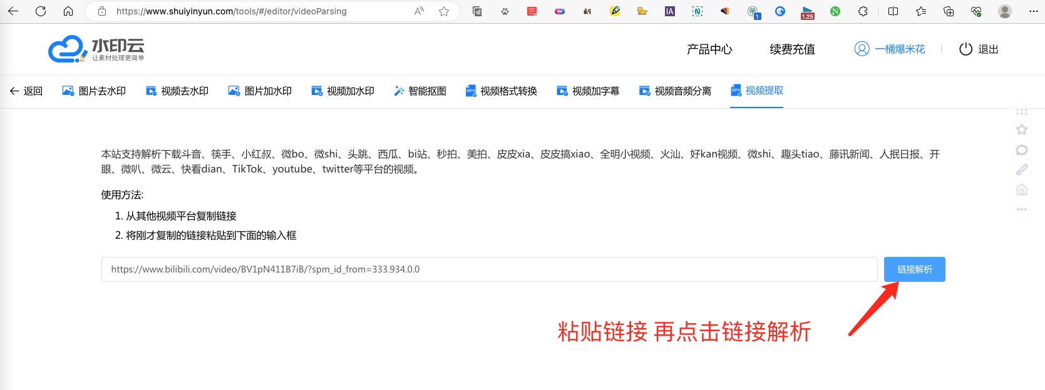Open 视频音频分离 tool
This screenshot has height=390, width=1045.
coord(675,91)
